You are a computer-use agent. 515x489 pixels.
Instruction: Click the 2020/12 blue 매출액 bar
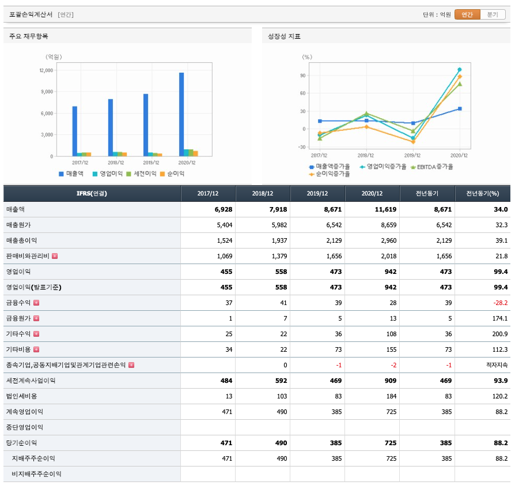181,114
